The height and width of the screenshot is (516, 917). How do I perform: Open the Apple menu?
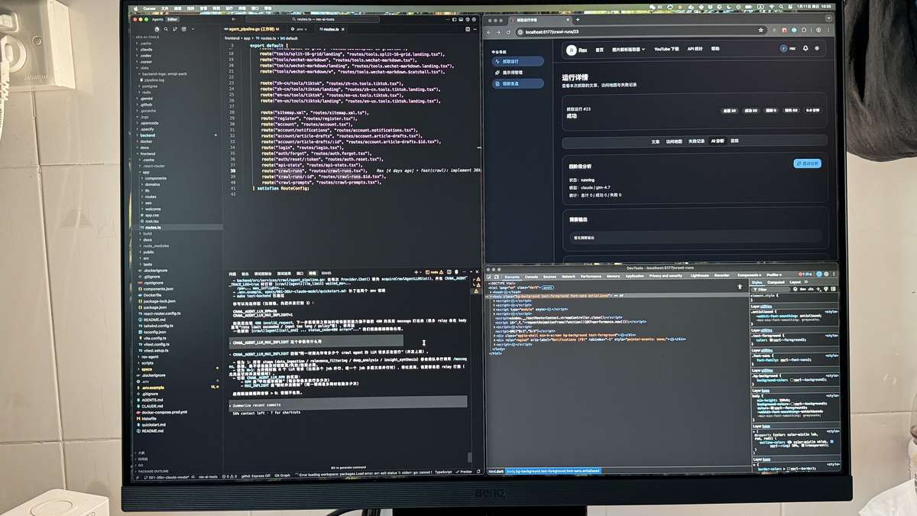135,8
